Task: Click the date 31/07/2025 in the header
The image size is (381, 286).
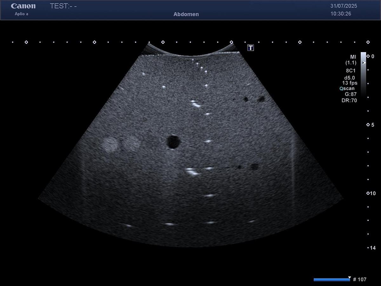Action: 344,6
